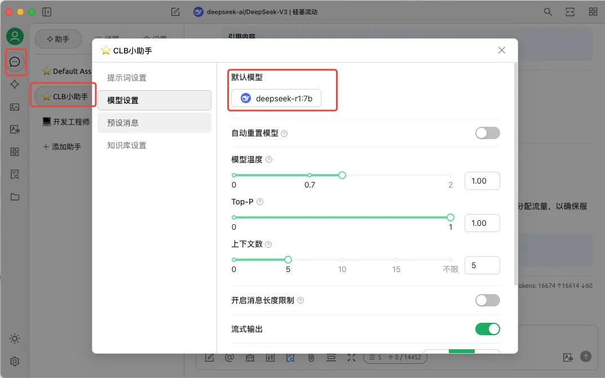
Task: Click help icon beside Top-P
Action: tap(260, 202)
